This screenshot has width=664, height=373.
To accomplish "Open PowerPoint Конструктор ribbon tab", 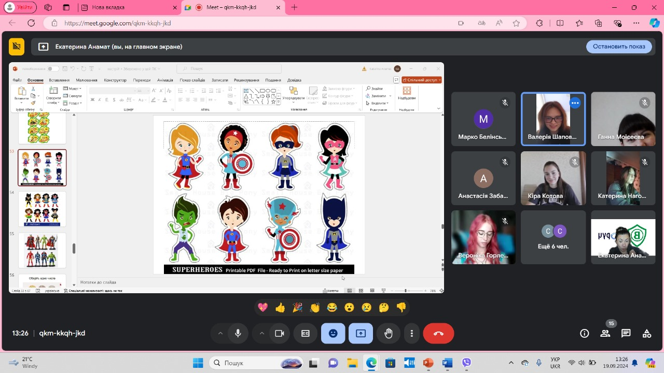I will pos(115,80).
